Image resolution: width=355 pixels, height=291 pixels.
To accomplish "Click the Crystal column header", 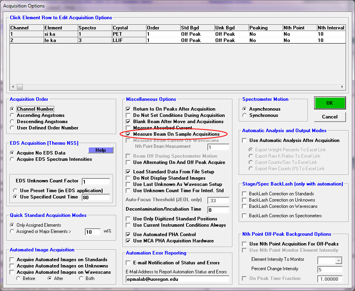I will point(128,28).
